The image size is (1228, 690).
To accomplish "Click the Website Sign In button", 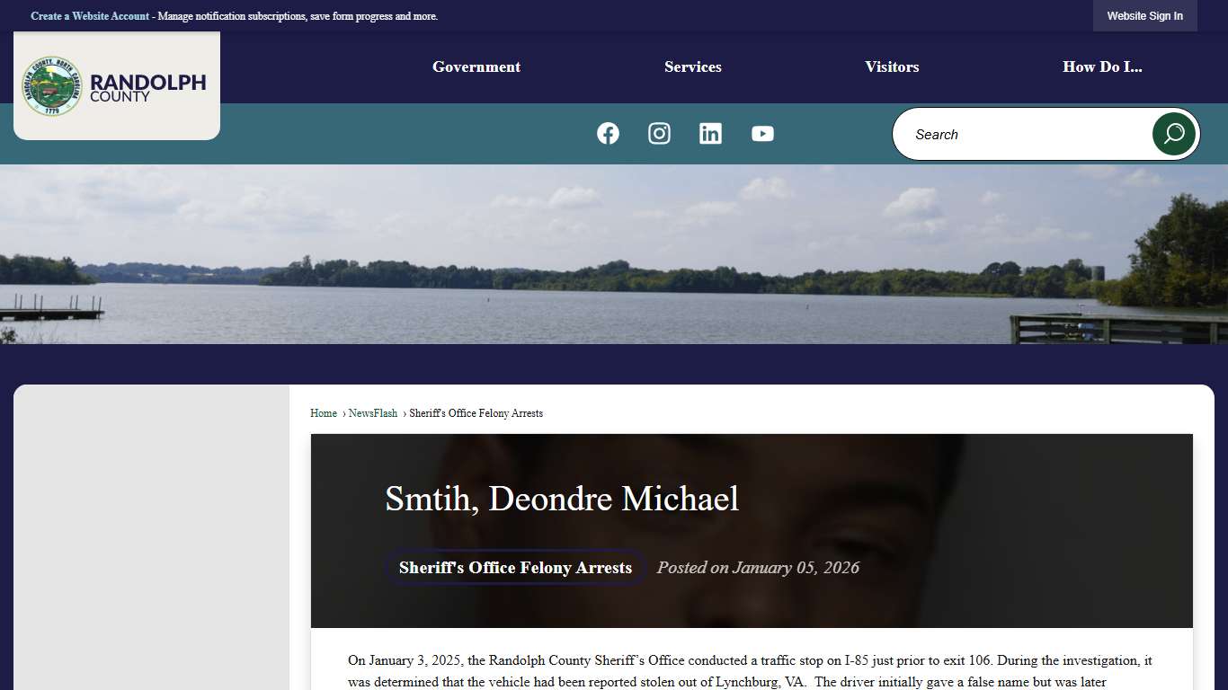I will (1144, 15).
